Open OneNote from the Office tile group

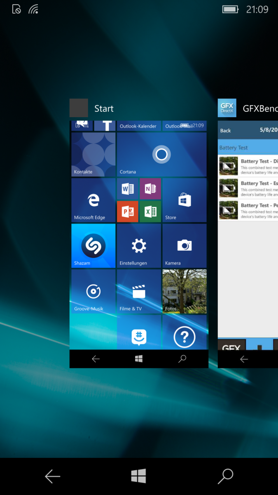[150, 189]
